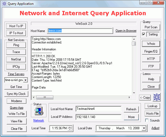Click the Query App link
Viewport: 166px width, 137px height.
point(17,108)
